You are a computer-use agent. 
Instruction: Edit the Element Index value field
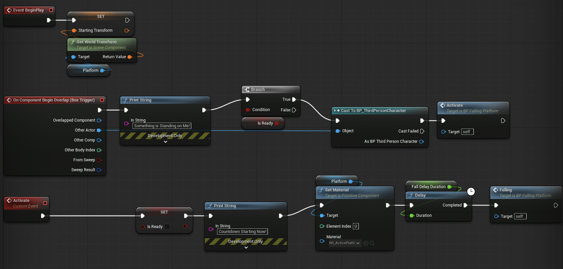click(x=356, y=226)
